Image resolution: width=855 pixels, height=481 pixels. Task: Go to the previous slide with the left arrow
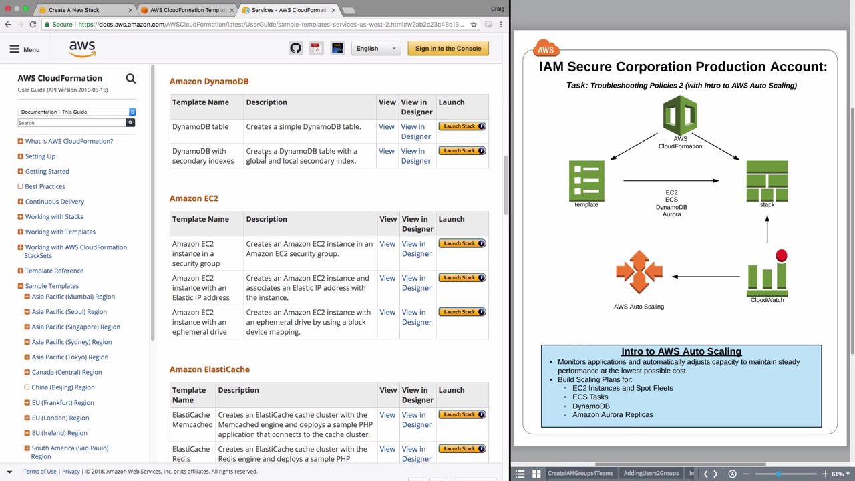(705, 474)
